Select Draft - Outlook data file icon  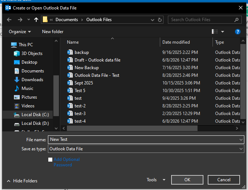click(x=70, y=60)
